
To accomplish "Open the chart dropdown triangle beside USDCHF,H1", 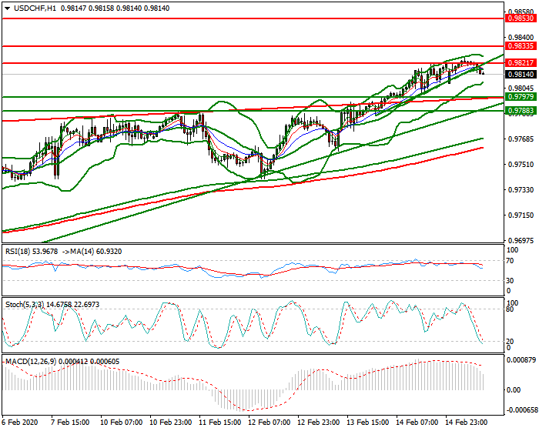I will coord(8,8).
